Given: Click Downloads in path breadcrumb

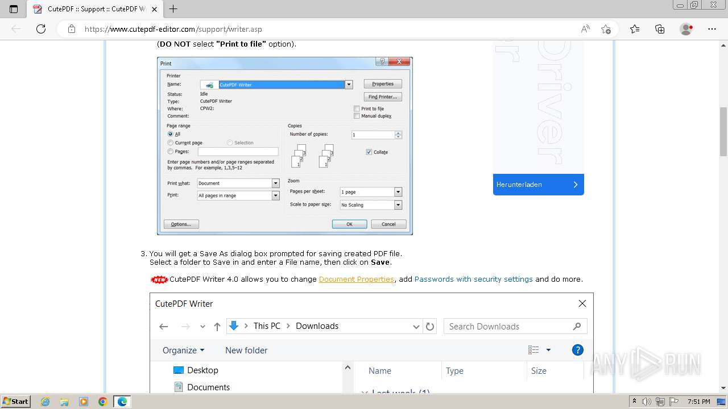Looking at the screenshot, I should coord(317,326).
